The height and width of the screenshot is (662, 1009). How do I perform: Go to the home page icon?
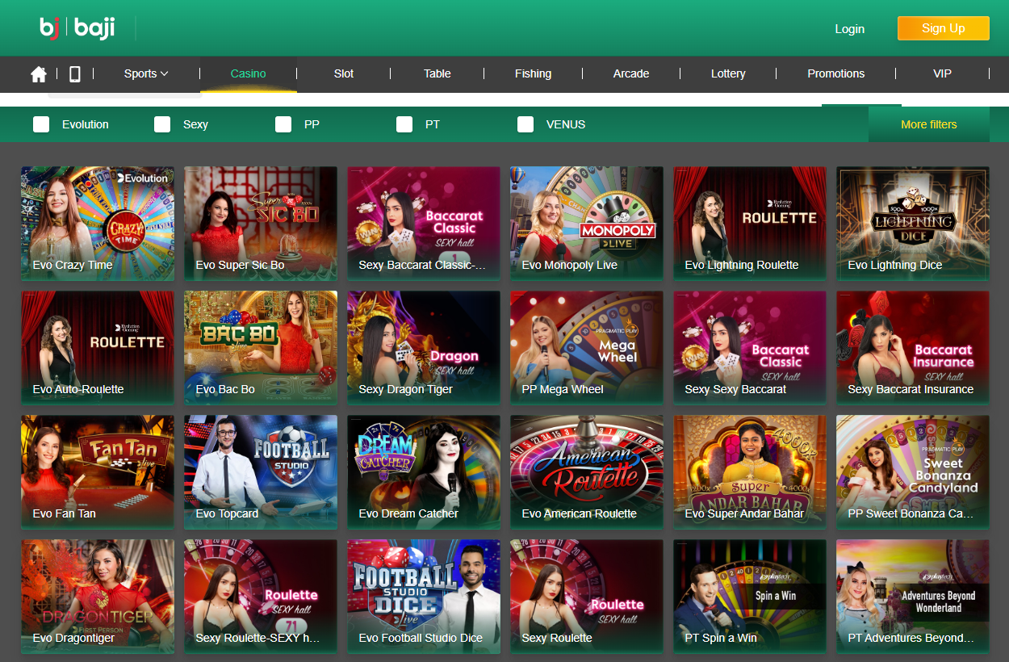coord(39,74)
